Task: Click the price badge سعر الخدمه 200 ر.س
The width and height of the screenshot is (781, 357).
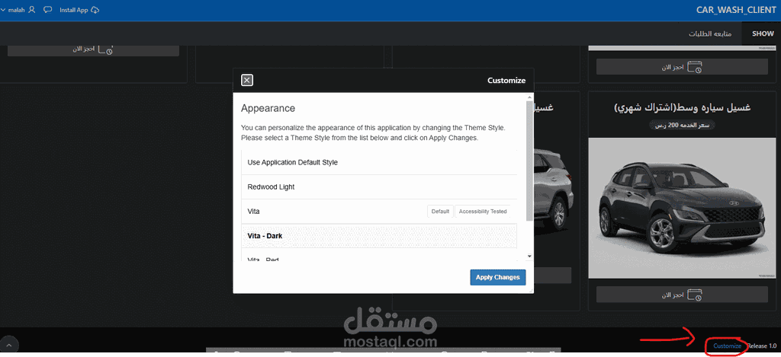Action: tap(683, 126)
